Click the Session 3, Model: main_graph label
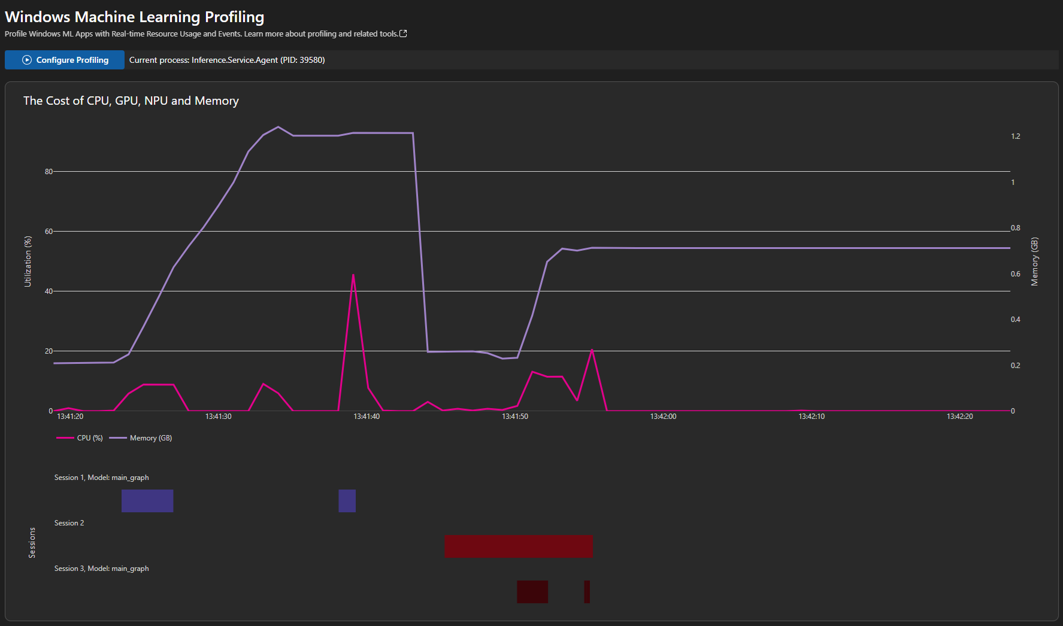This screenshot has width=1063, height=626. [x=101, y=568]
